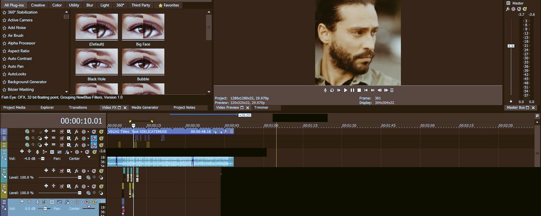
Task: Adjust Master bus volume fader
Action: pyautogui.click(x=511, y=46)
